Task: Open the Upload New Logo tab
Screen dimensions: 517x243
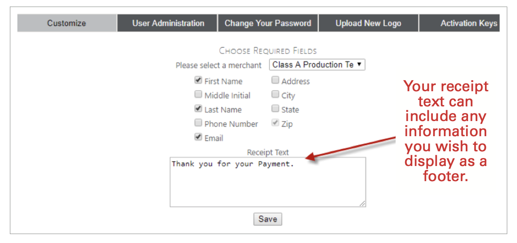Action: click(x=368, y=24)
